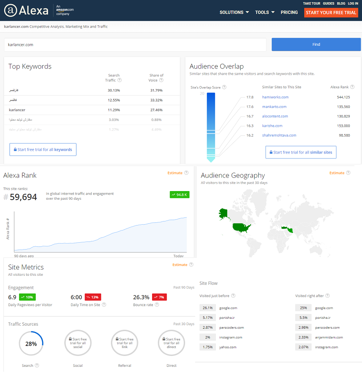Image resolution: width=362 pixels, height=375 pixels.
Task: Open shahremohtava.com similar site link
Action: tap(279, 135)
